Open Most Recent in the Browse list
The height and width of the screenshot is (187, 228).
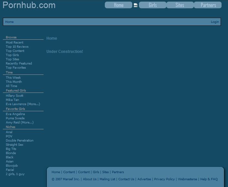coord(15,43)
